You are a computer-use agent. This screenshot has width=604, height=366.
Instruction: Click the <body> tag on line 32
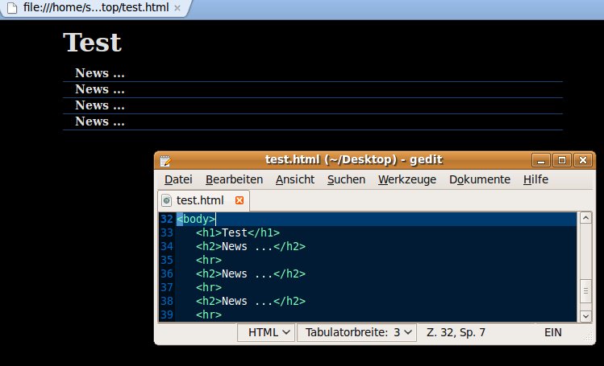[x=196, y=219]
